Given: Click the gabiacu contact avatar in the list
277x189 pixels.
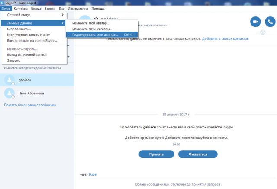Looking at the screenshot, I should 10,80.
